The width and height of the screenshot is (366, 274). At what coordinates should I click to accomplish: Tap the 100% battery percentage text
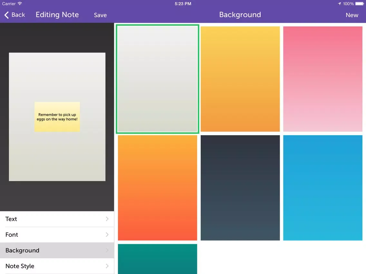348,4
